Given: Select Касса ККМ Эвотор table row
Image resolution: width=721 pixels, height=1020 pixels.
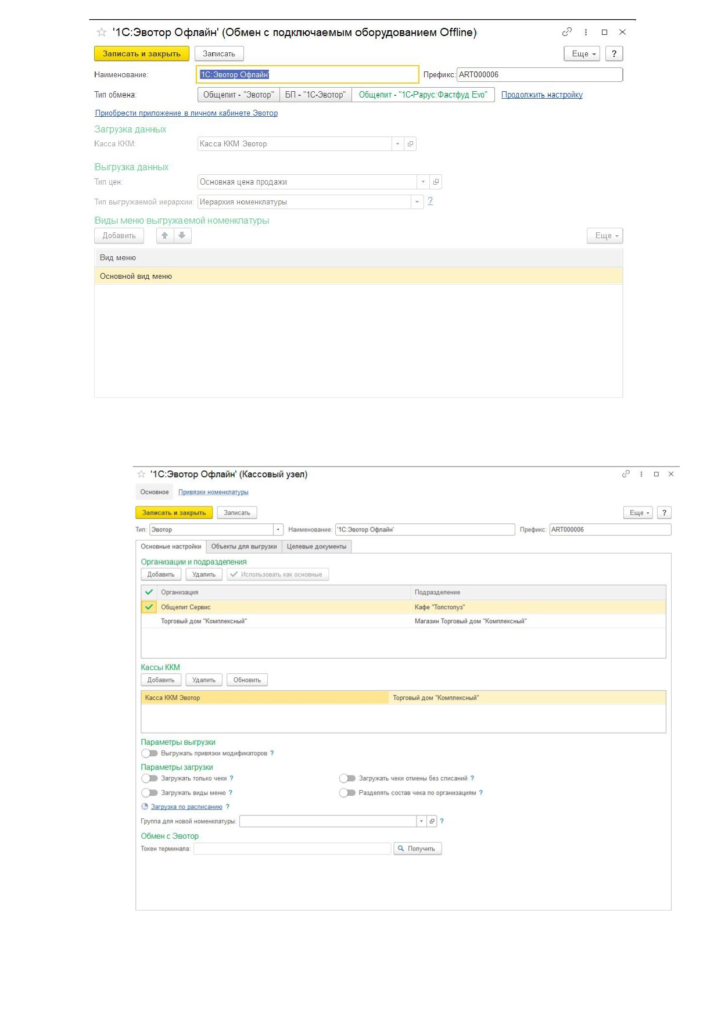Looking at the screenshot, I should point(403,698).
